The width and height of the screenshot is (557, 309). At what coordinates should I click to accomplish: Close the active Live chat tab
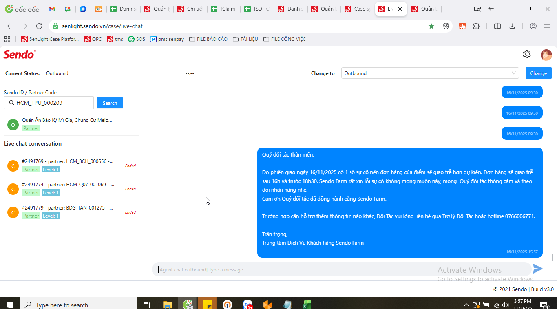coord(400,9)
